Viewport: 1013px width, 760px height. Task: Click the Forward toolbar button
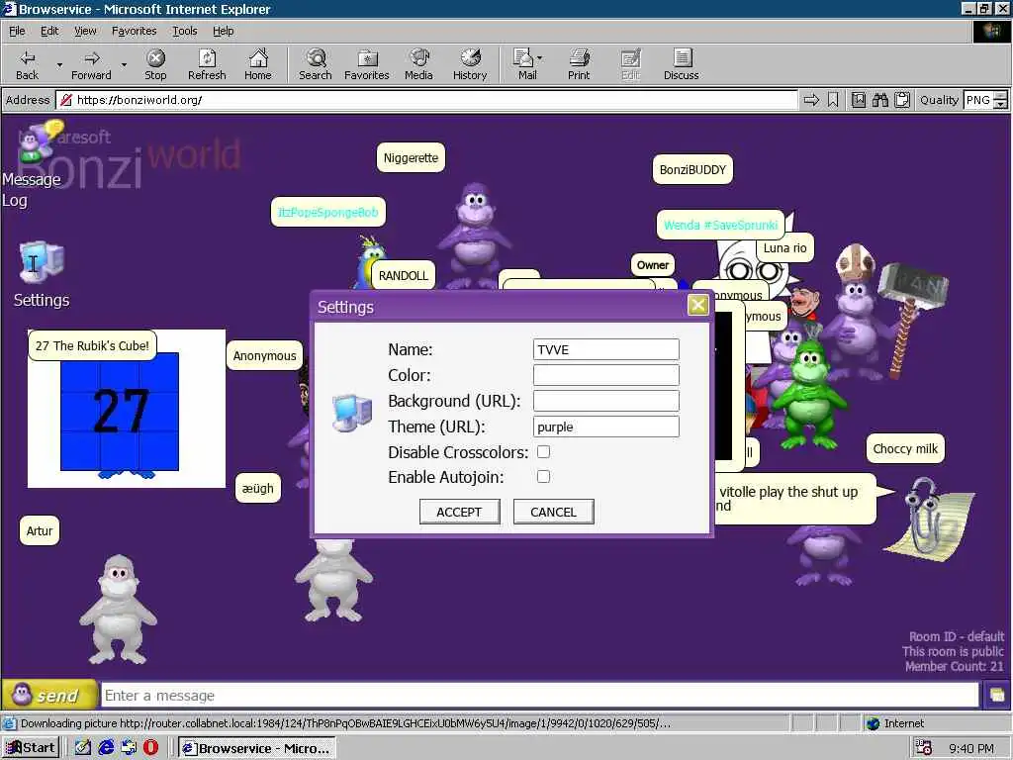pyautogui.click(x=91, y=64)
